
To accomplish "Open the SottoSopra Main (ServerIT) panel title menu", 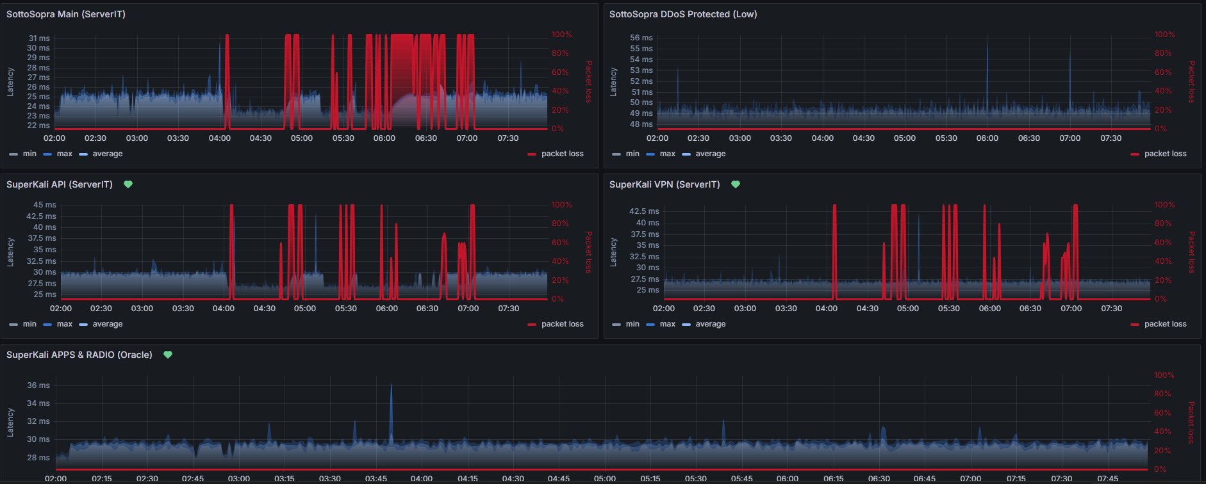I will (66, 14).
